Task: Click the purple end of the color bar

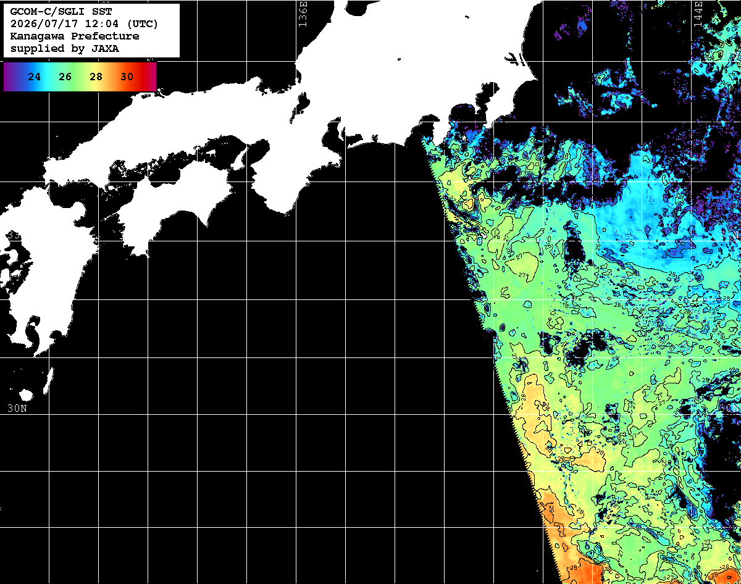Action: coord(10,77)
